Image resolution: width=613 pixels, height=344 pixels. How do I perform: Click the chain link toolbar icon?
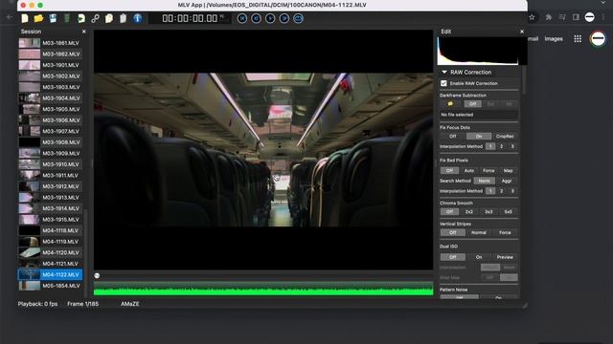point(95,18)
